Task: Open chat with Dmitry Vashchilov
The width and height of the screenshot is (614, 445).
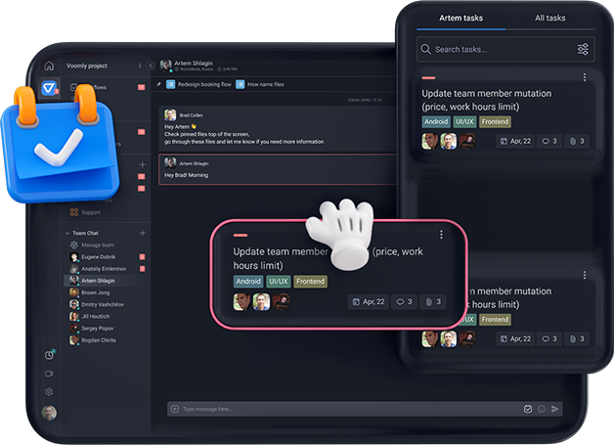Action: point(97,304)
